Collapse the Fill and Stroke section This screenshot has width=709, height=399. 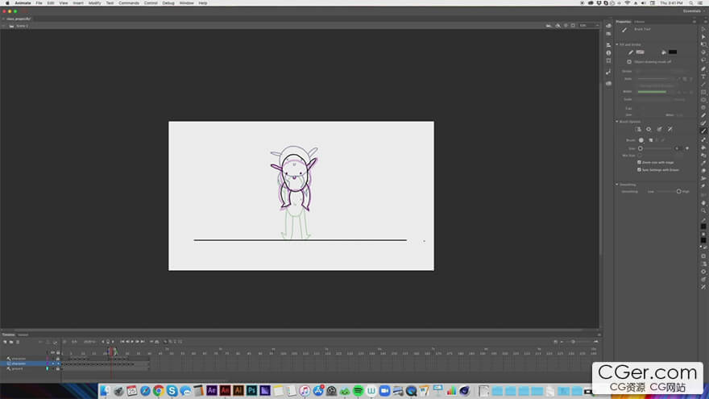pyautogui.click(x=617, y=44)
